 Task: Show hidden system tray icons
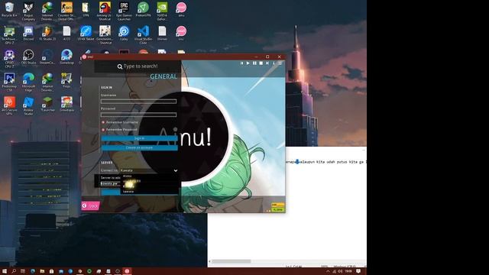pyautogui.click(x=328, y=271)
